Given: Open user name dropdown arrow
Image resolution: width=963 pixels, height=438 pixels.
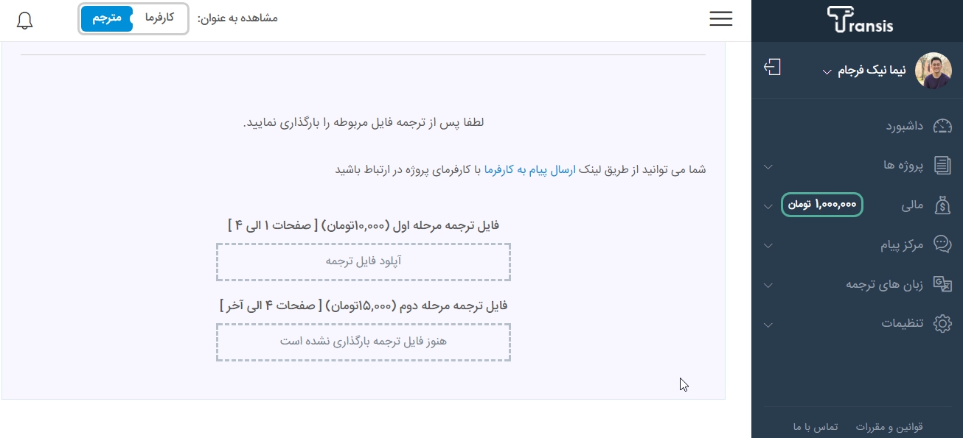Looking at the screenshot, I should click(827, 72).
